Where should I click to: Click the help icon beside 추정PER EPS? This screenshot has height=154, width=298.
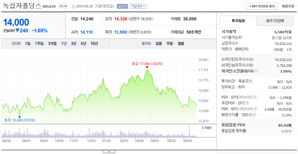point(247,103)
